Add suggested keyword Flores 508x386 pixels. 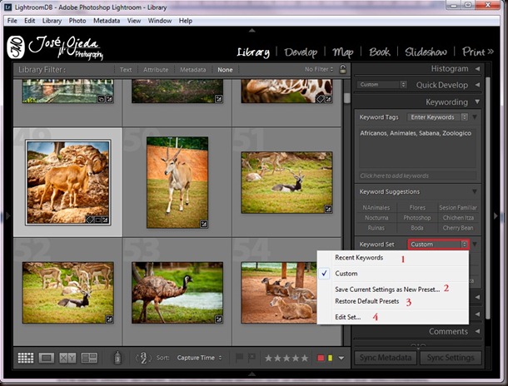pos(417,208)
